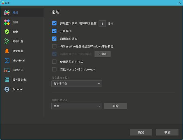The width and height of the screenshot is (183, 140).
Task: Open the 全部 history deletion dropdown
Action: 76,106
